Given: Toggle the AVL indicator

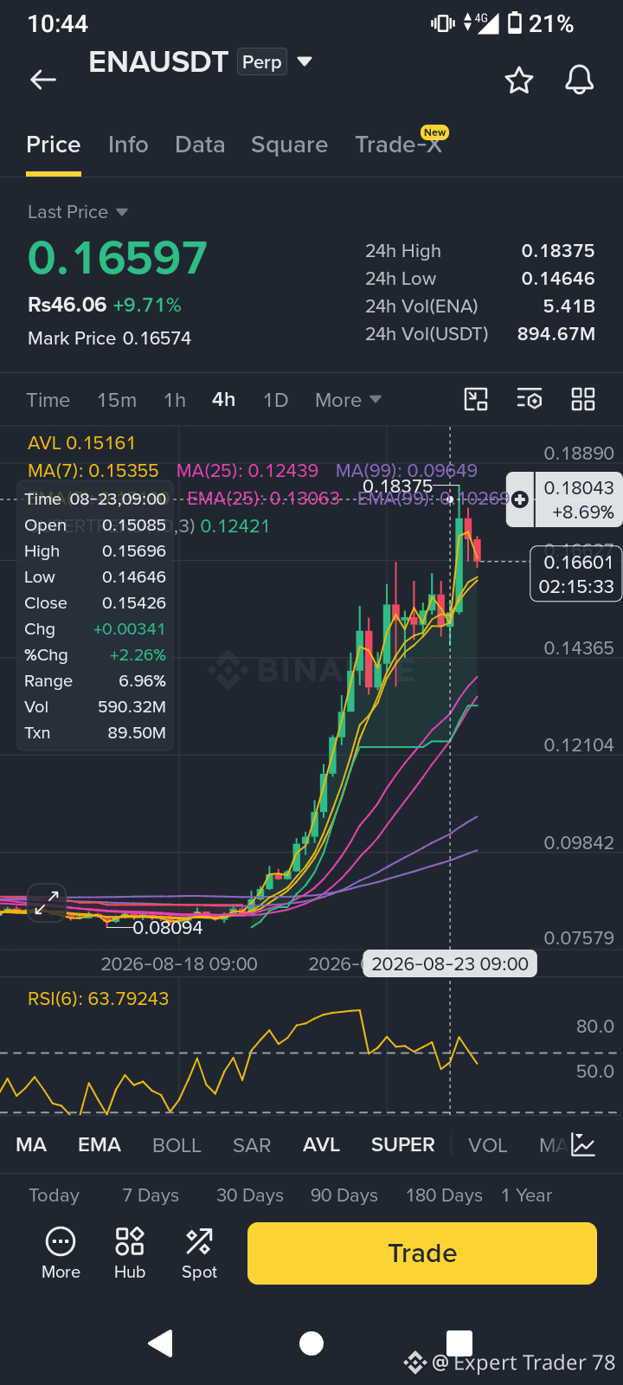Looking at the screenshot, I should [x=321, y=1145].
